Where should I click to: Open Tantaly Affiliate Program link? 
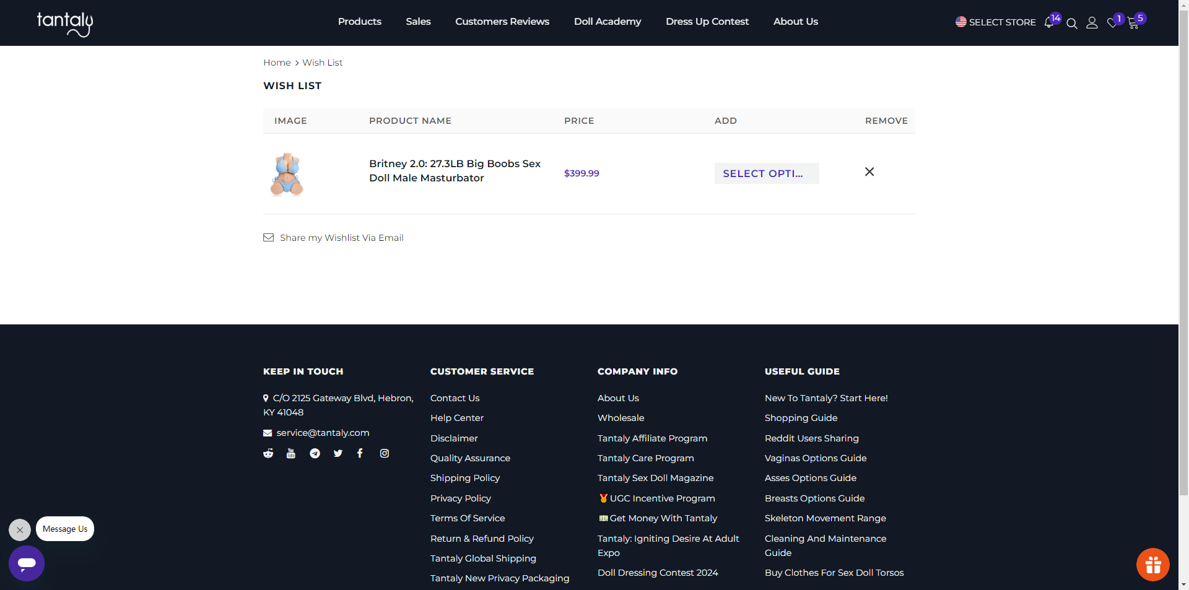tap(652, 438)
